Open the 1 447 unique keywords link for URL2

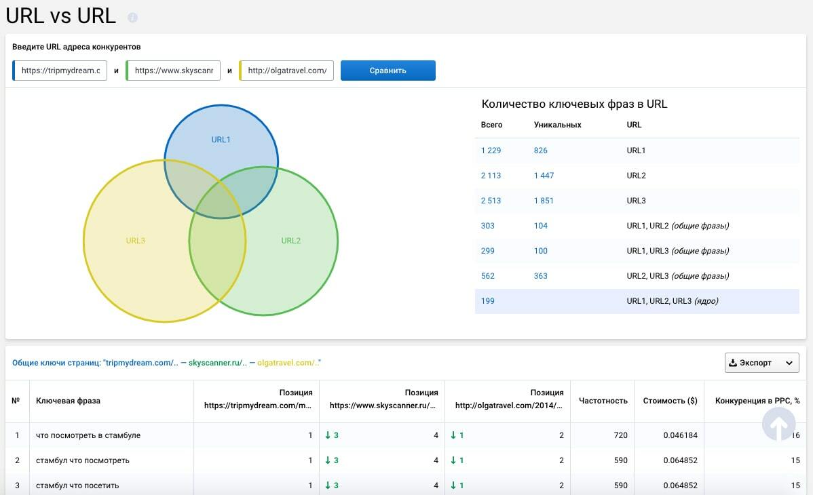coord(544,176)
